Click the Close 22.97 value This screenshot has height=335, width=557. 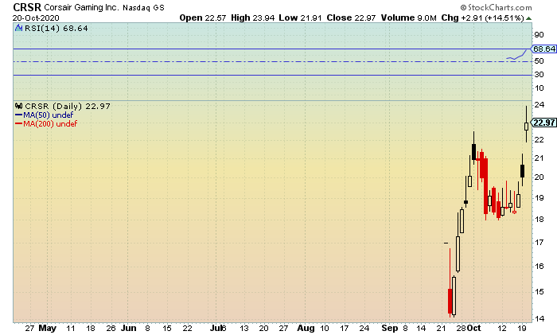(x=351, y=18)
